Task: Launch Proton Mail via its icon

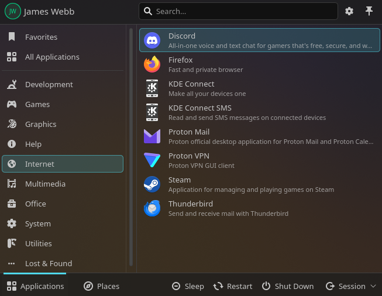Action: (x=152, y=136)
